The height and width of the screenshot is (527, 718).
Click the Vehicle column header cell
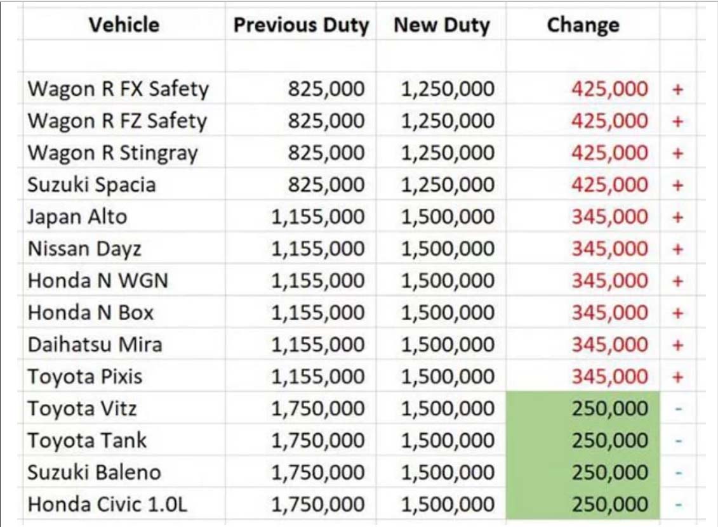124,25
